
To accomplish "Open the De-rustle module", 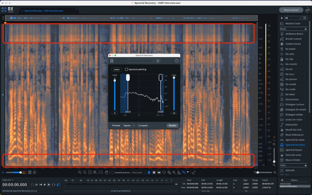I will (288, 89).
